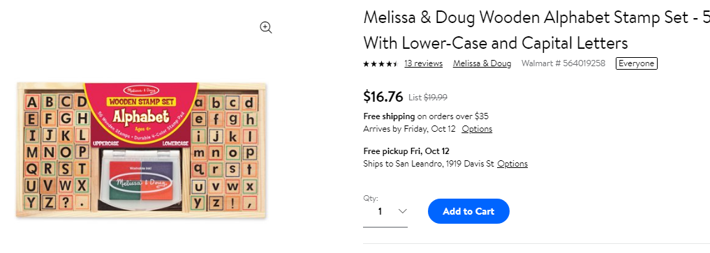This screenshot has width=710, height=253.
Task: Click the alphabet stamp set product image
Action: (x=140, y=148)
